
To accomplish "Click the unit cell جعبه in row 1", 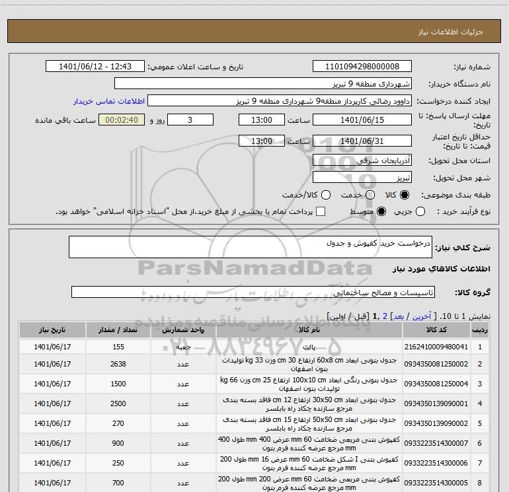I will click(183, 347).
